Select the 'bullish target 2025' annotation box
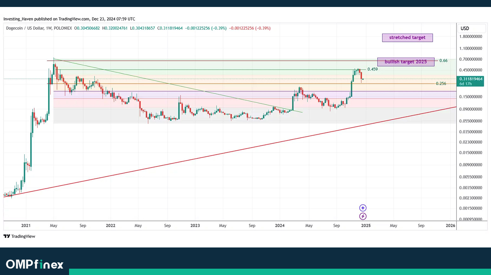The image size is (491, 275). coord(405,62)
